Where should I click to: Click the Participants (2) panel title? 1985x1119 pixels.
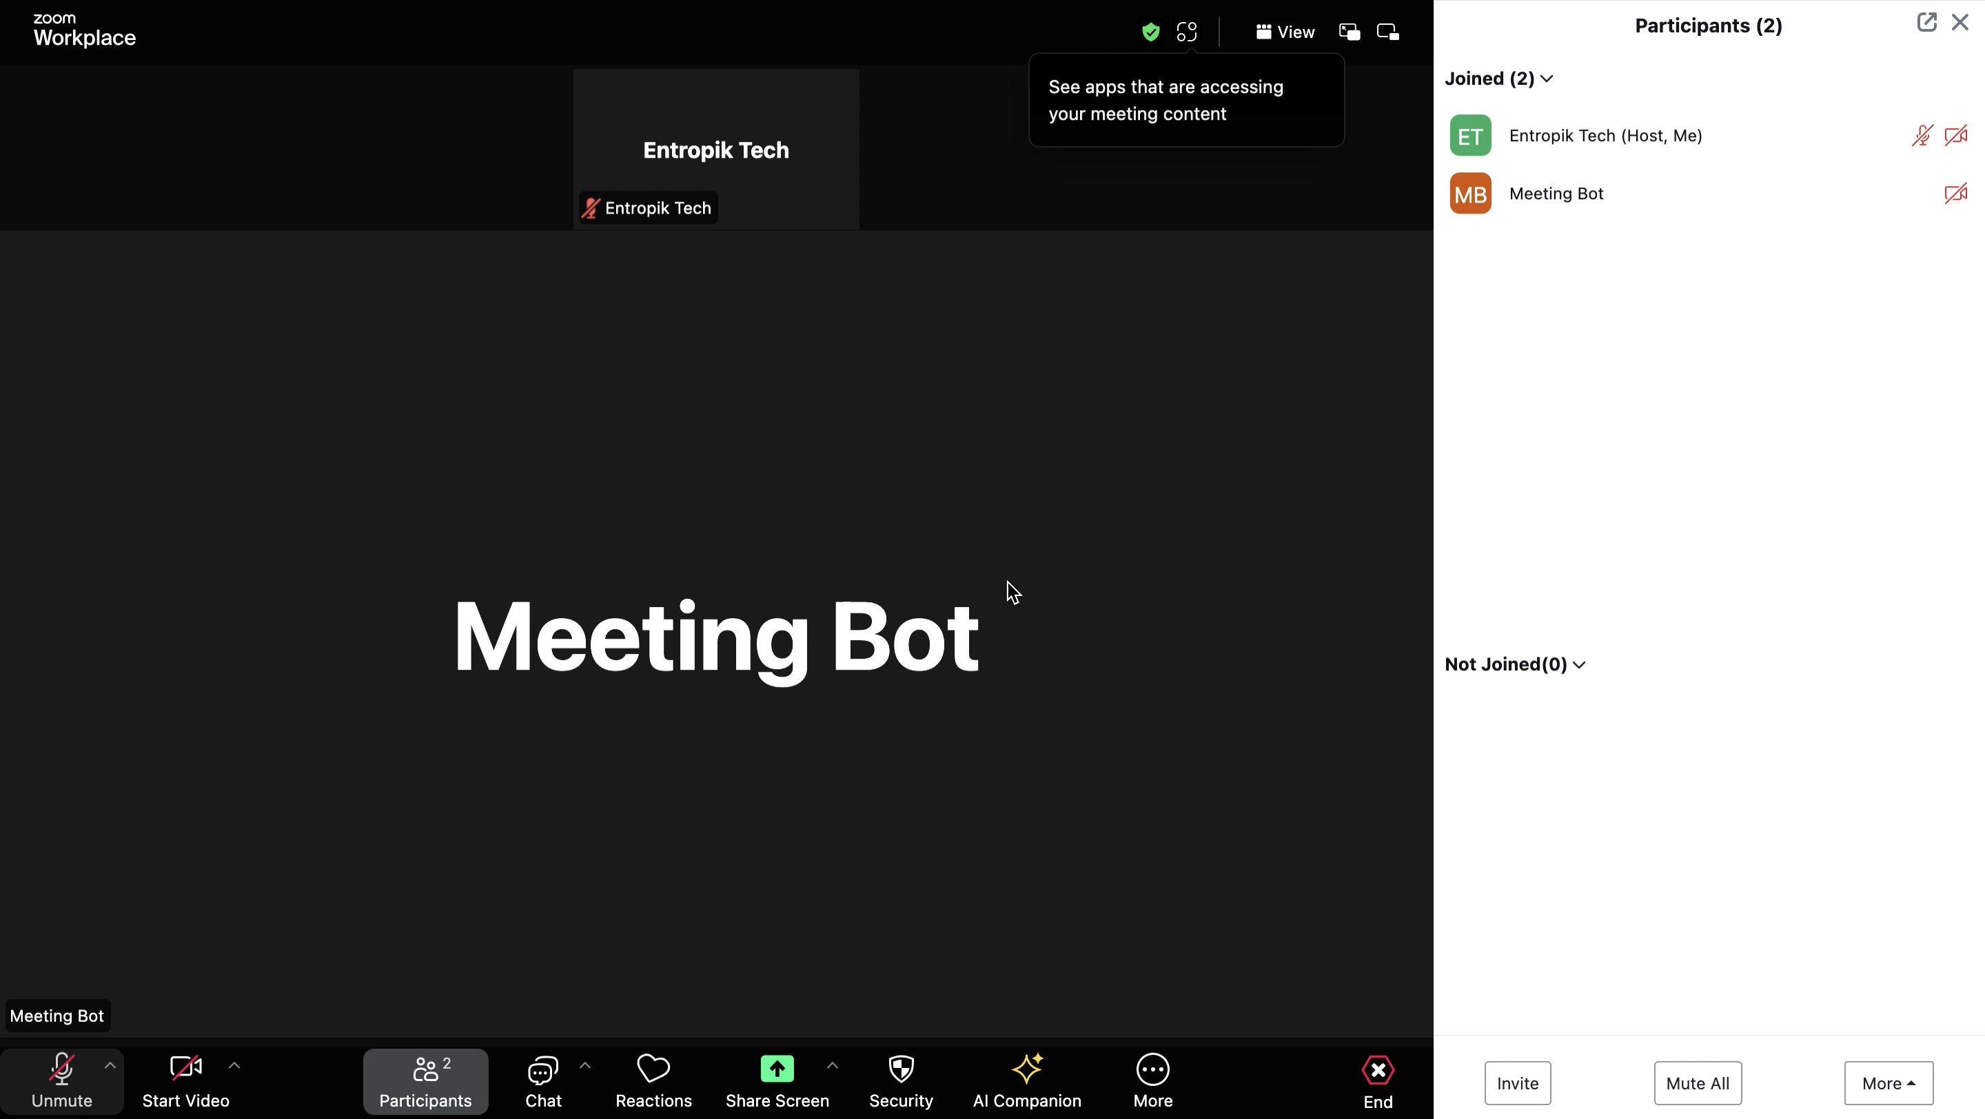coord(1709,25)
